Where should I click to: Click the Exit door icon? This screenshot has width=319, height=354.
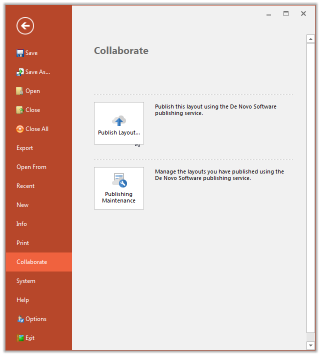(20, 338)
